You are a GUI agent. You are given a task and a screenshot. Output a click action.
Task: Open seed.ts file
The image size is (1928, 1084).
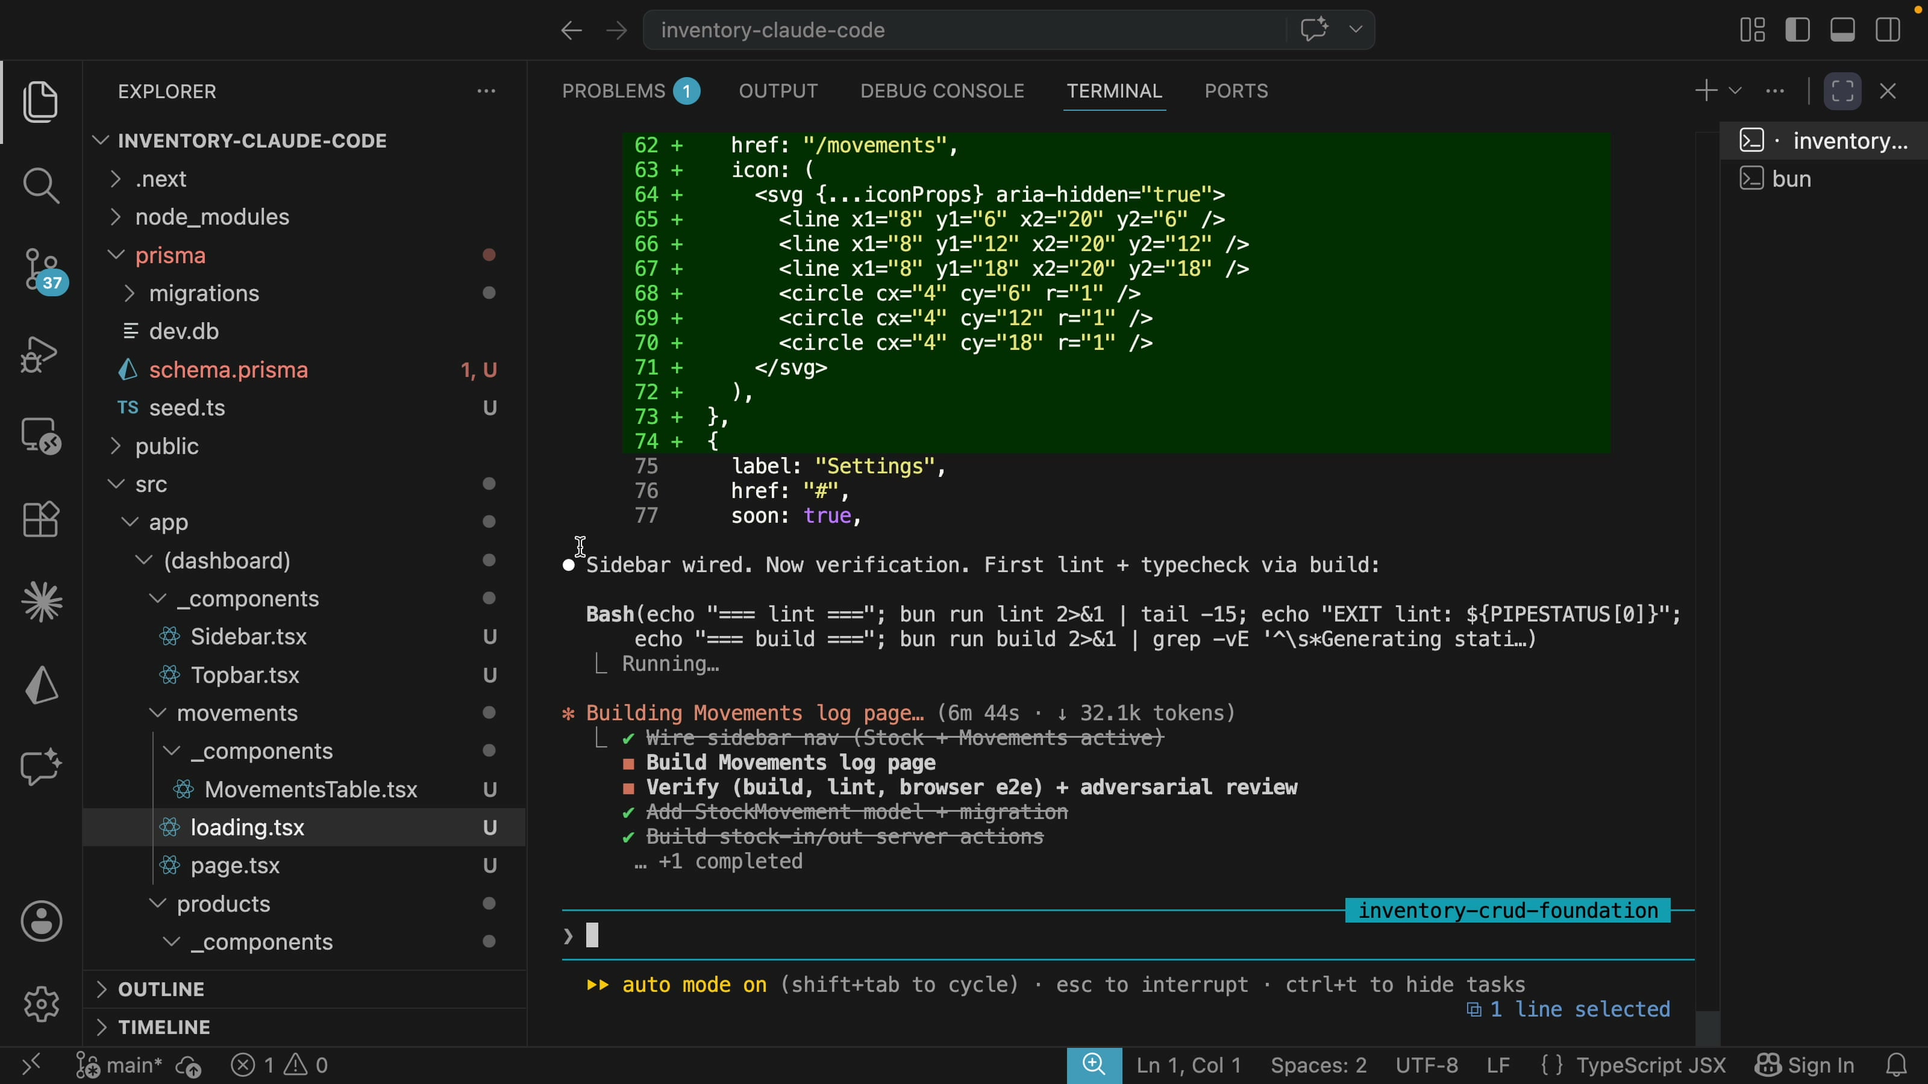tap(186, 408)
